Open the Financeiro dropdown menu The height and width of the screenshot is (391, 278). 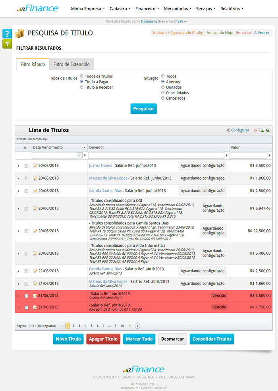tap(147, 8)
